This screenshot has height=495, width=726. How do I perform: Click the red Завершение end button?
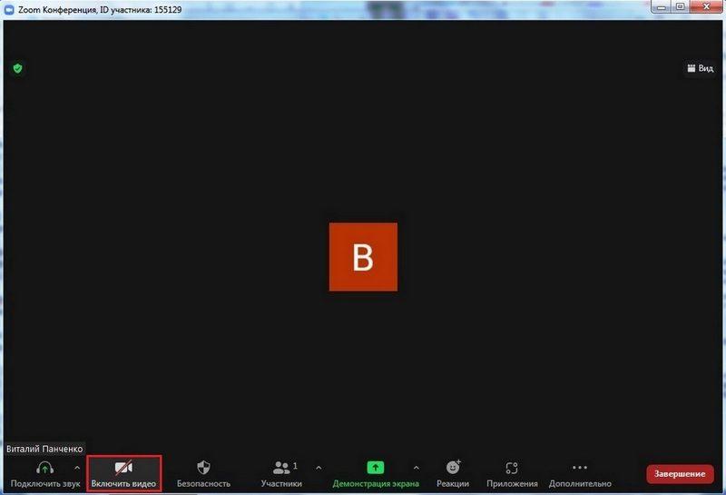point(680,474)
